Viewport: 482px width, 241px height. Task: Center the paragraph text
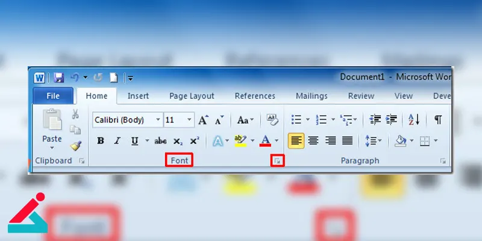pos(313,141)
